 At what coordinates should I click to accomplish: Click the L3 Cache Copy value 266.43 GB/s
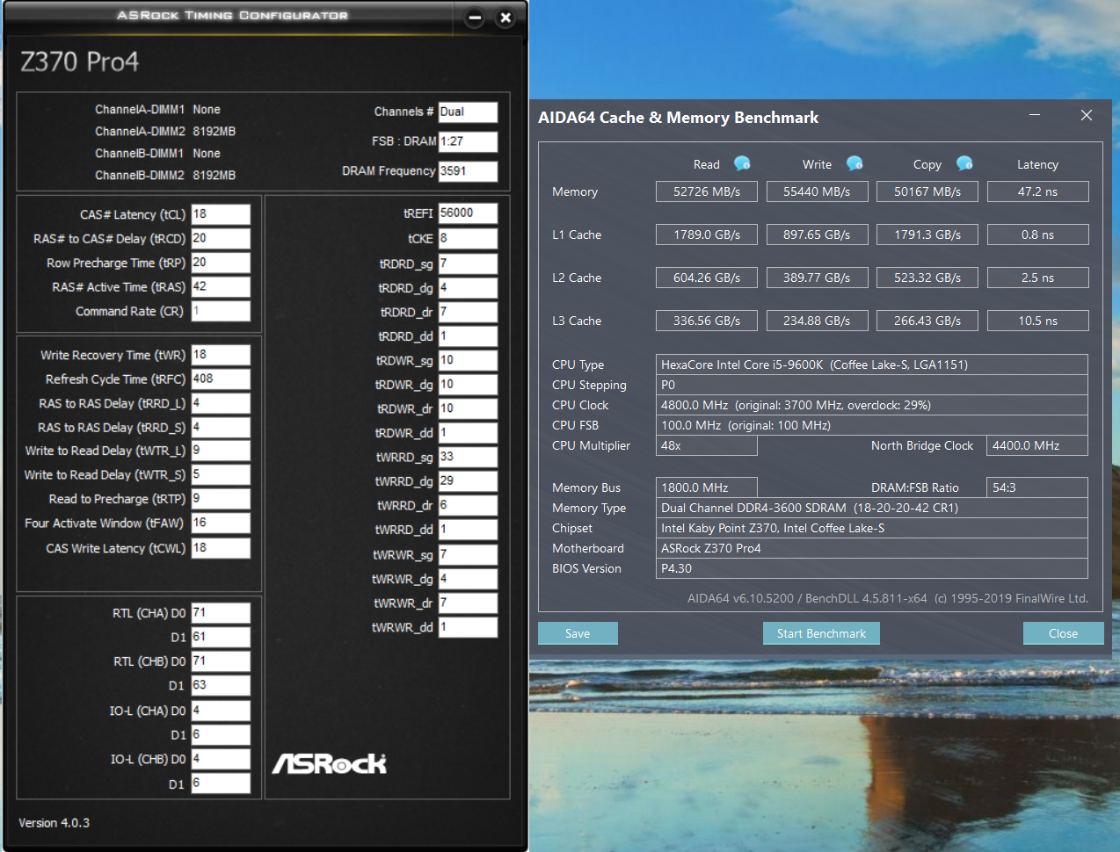coord(927,321)
